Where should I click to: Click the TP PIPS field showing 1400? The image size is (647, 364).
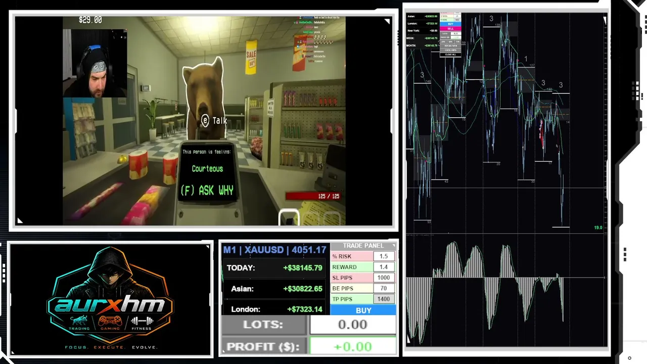tap(384, 299)
